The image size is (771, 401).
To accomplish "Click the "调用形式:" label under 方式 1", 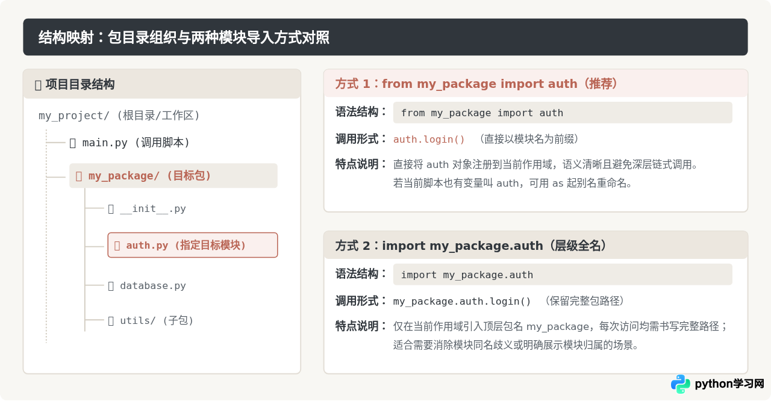I will [361, 138].
